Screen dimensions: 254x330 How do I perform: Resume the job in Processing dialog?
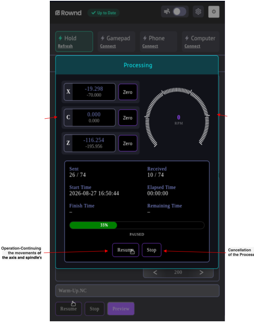(x=126, y=250)
